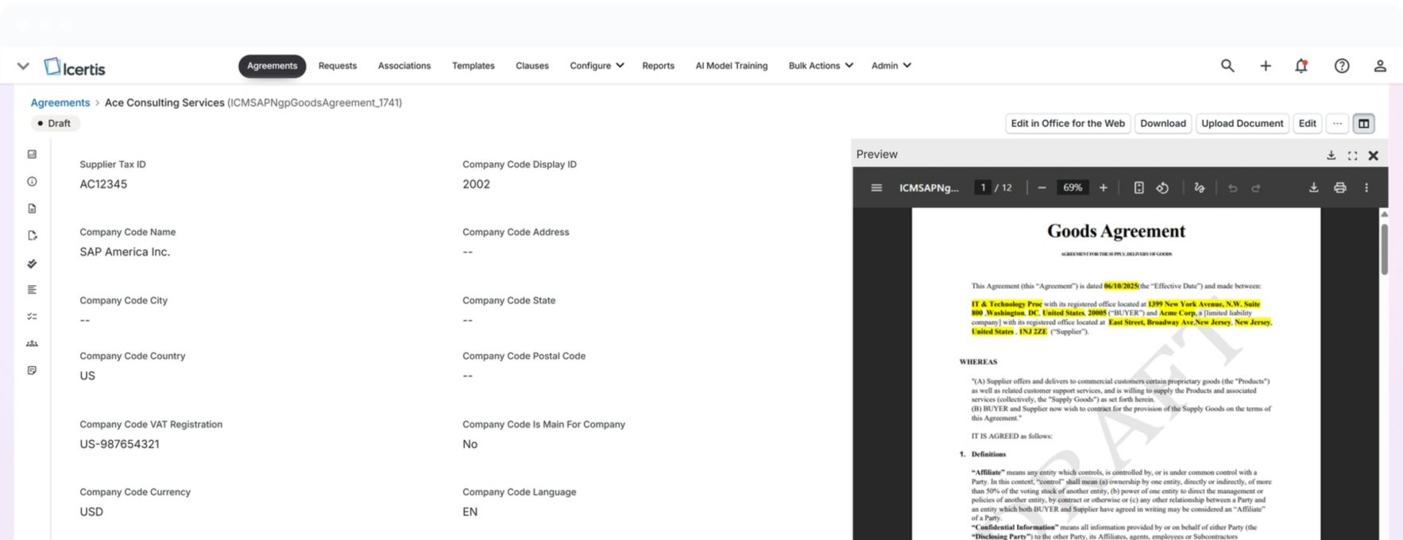Click the PDF page number field
The width and height of the screenshot is (1403, 540).
tap(983, 188)
